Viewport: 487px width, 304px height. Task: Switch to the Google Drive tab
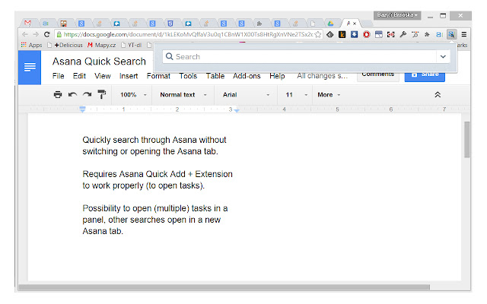click(x=330, y=24)
